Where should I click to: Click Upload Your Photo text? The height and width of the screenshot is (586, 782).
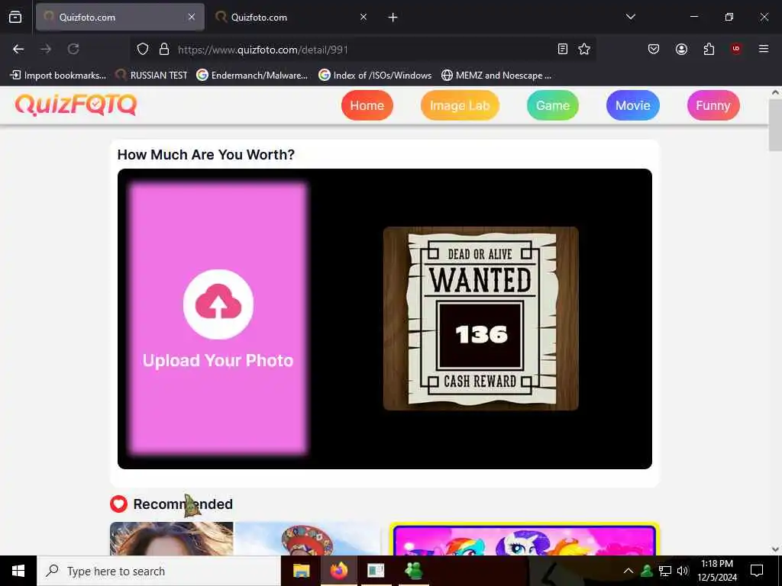(x=218, y=360)
